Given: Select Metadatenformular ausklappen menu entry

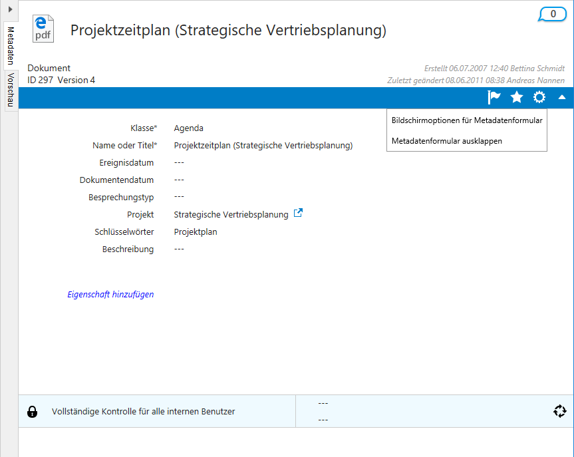Looking at the screenshot, I should 447,141.
